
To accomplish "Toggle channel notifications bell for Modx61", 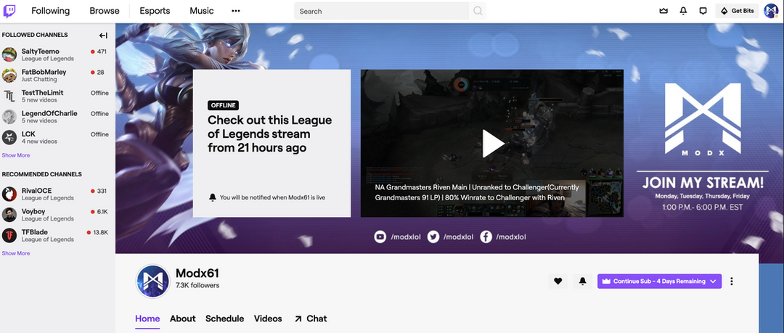I will [x=582, y=281].
